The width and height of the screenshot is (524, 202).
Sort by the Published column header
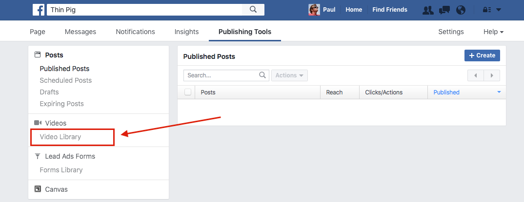(446, 92)
